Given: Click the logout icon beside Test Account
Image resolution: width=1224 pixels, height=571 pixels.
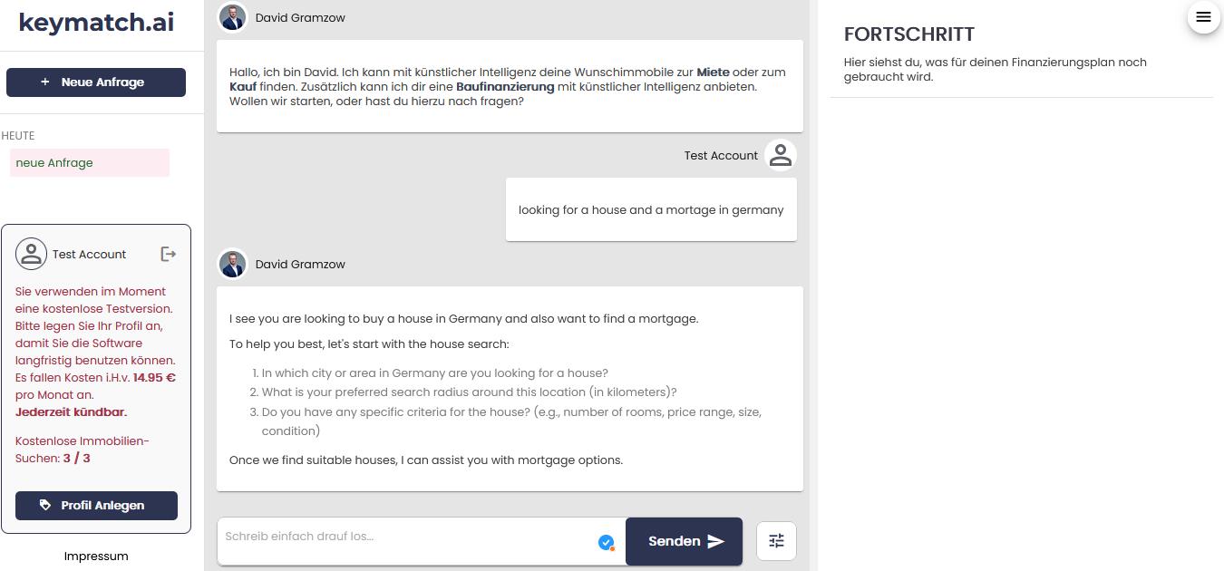Looking at the screenshot, I should coord(168,254).
